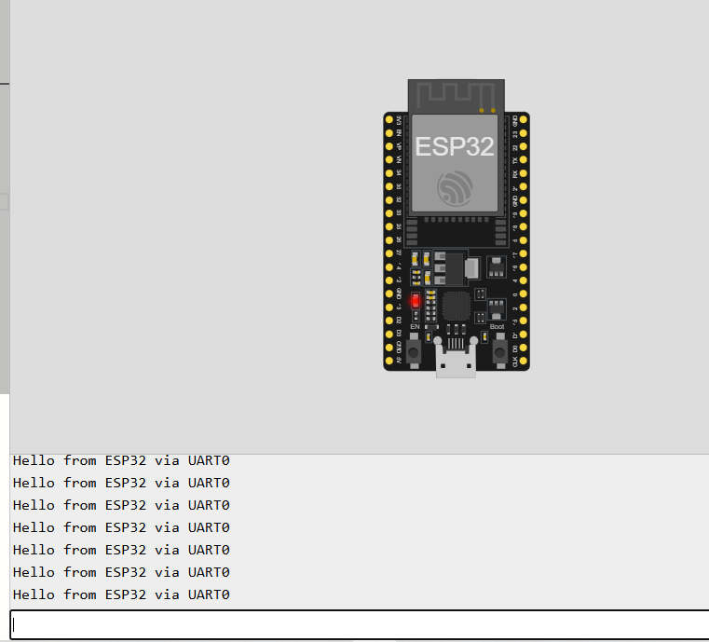This screenshot has height=642, width=709.
Task: Select the 5V pin
Action: click(389, 360)
